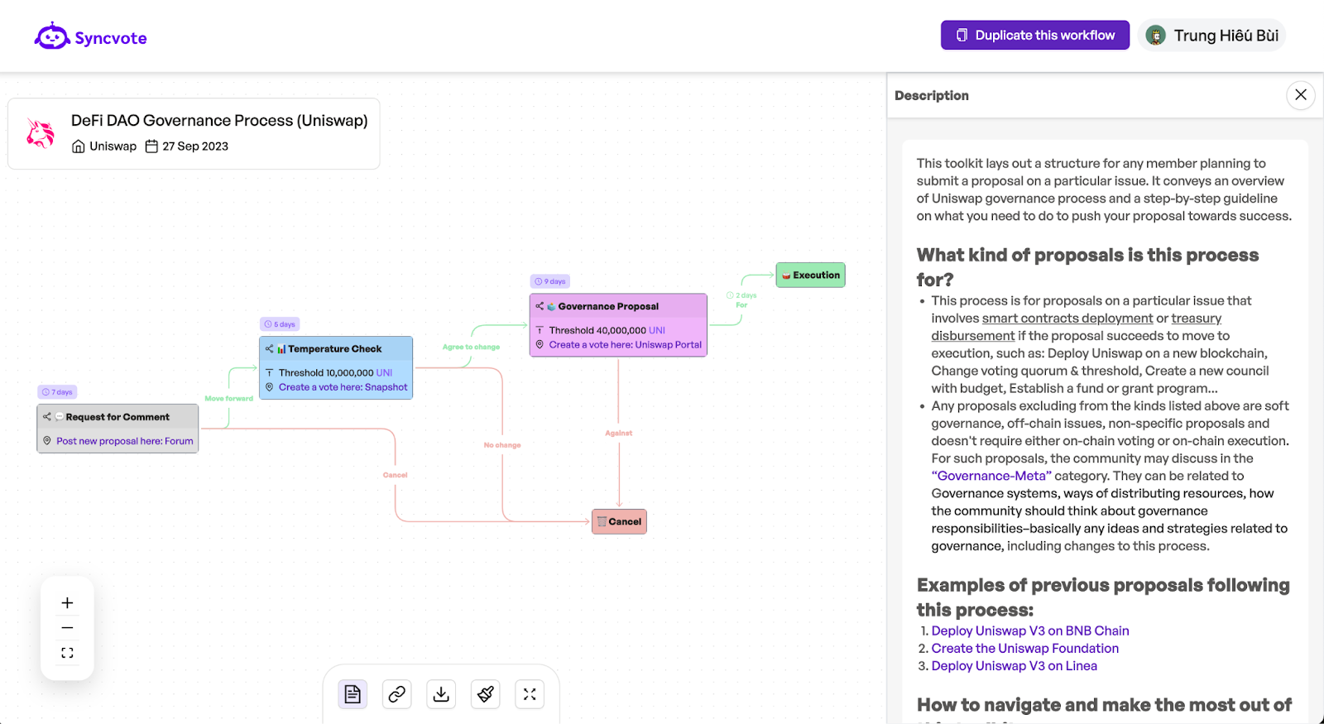The image size is (1324, 724).
Task: Click the Syncvote logo
Action: 91,36
